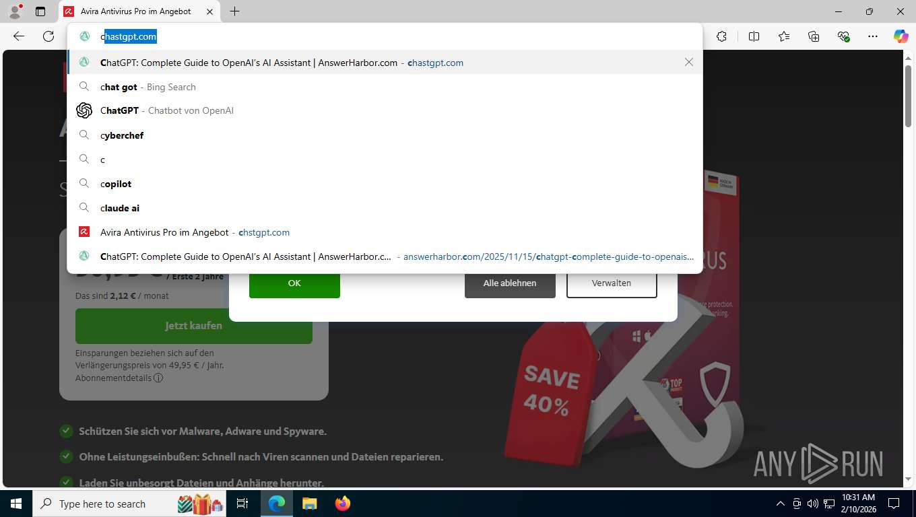
Task: Open the Collections icon
Action: 814,36
